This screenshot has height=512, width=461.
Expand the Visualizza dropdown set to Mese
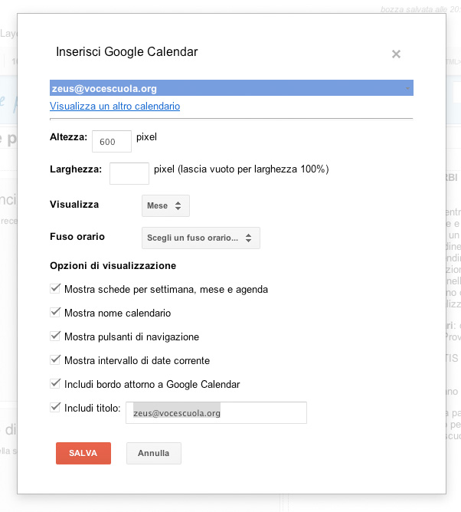pos(165,205)
